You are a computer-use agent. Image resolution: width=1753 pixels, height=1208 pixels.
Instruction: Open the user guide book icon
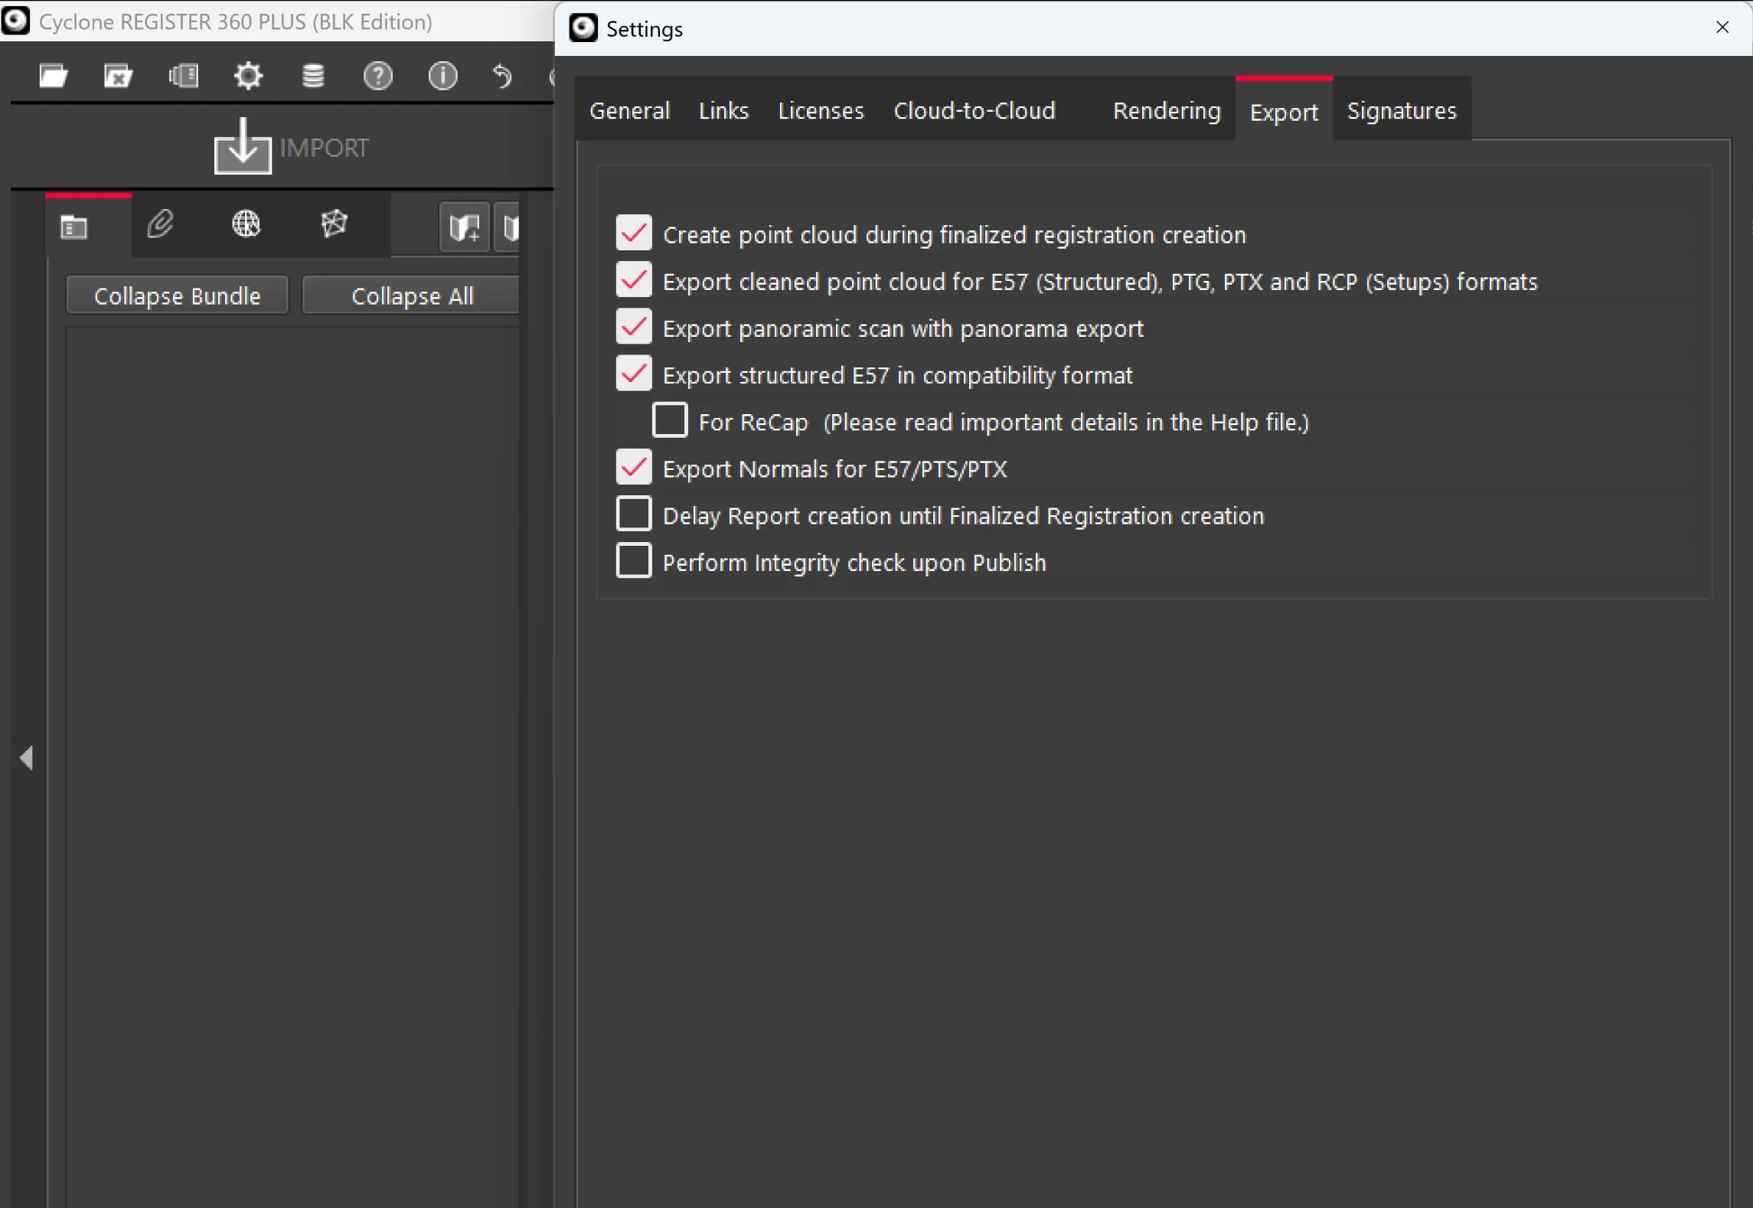pyautogui.click(x=183, y=76)
